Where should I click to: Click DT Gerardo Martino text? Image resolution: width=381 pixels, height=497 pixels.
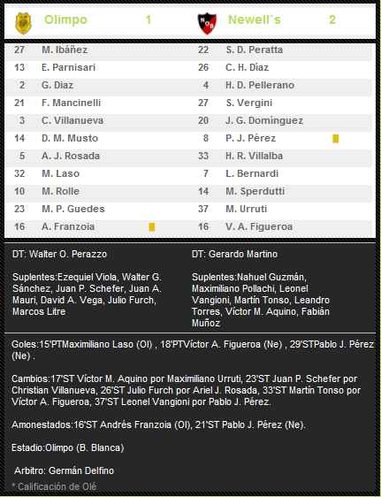tap(234, 254)
